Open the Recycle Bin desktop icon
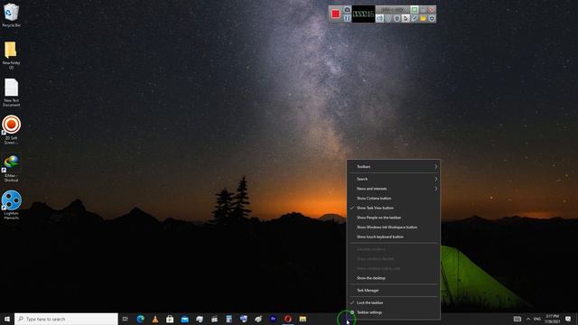 point(11,15)
